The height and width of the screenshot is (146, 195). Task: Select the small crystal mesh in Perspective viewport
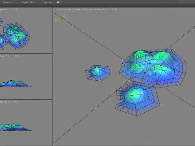coord(98,73)
